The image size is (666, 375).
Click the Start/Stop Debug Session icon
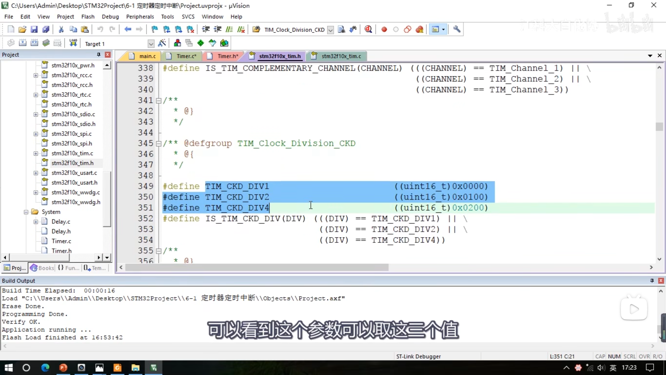[368, 29]
